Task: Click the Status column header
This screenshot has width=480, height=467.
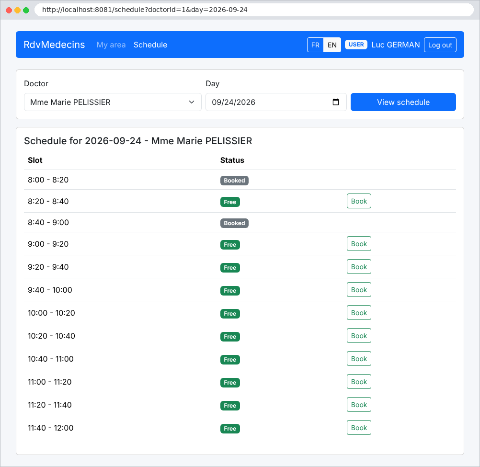Action: (x=232, y=160)
